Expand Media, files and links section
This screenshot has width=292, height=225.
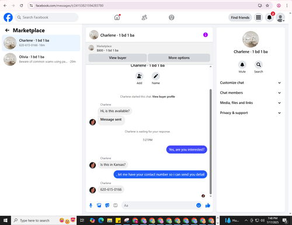pos(251,103)
